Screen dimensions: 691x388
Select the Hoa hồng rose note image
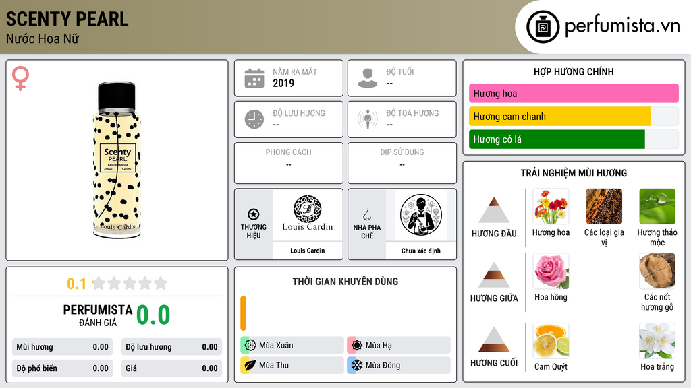[x=551, y=271]
